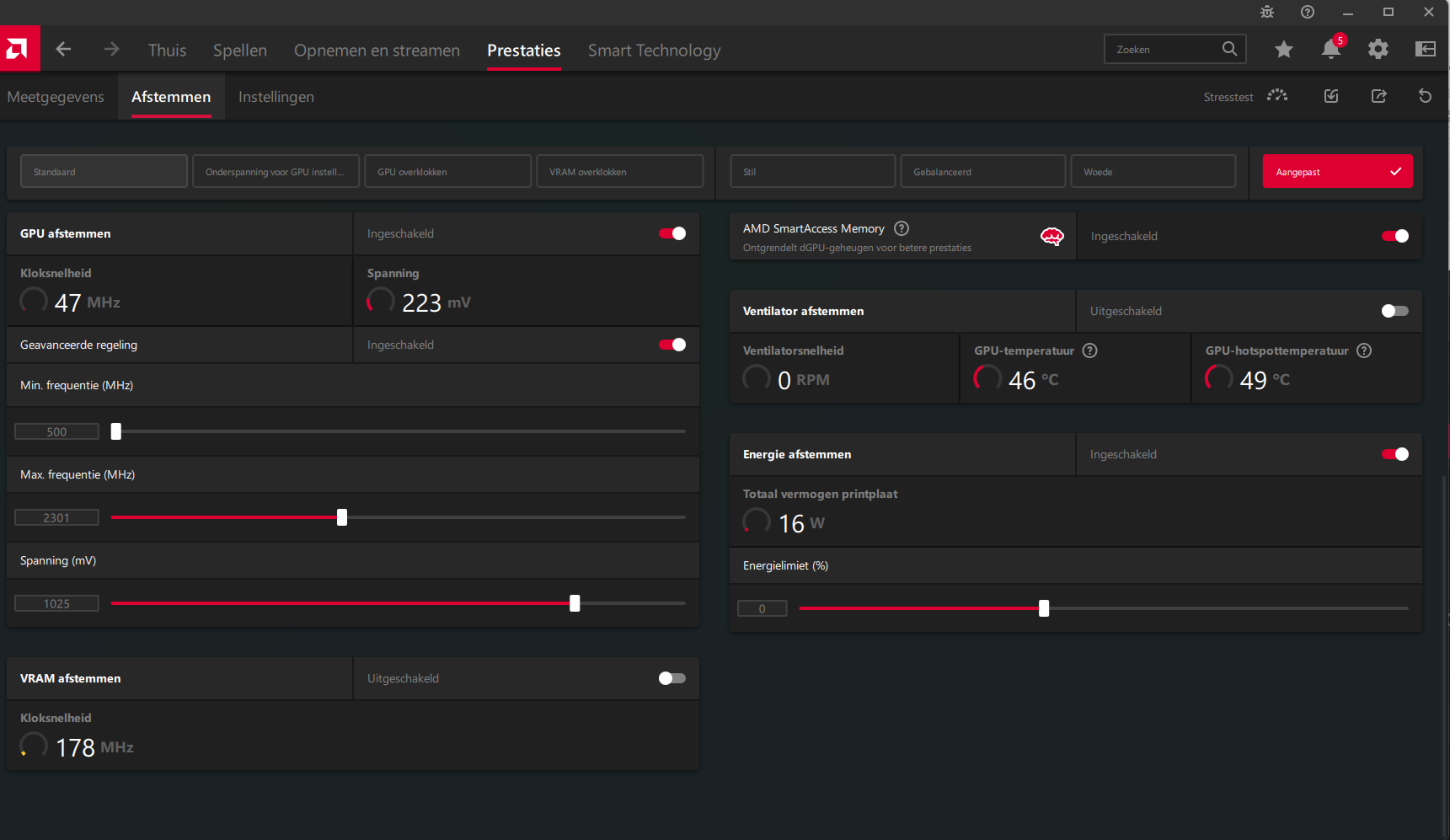Enable VRAM afstemmen toggle

click(x=672, y=678)
